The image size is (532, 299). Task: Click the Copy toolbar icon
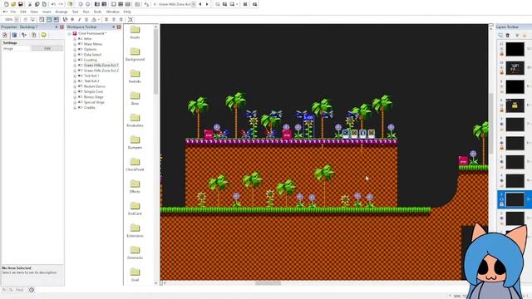coord(37,4)
